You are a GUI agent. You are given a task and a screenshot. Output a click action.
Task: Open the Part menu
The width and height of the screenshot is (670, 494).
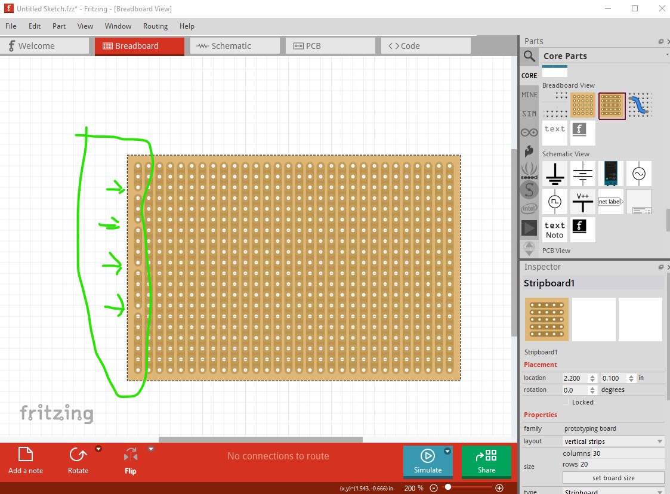click(x=59, y=26)
